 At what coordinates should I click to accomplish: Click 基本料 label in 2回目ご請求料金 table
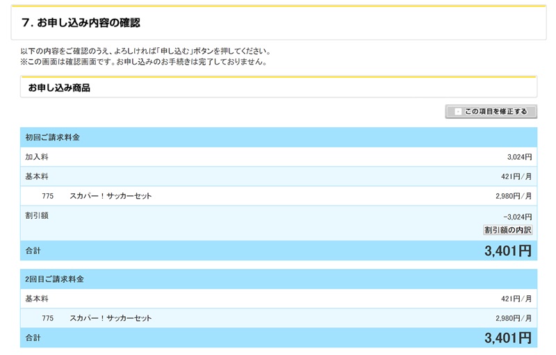point(37,298)
